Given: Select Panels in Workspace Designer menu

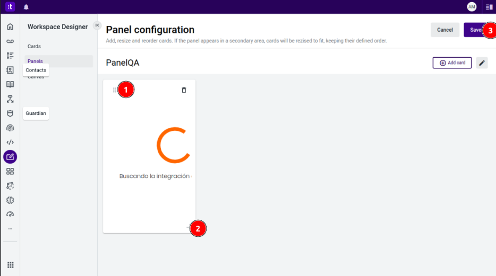Looking at the screenshot, I should [x=35, y=61].
